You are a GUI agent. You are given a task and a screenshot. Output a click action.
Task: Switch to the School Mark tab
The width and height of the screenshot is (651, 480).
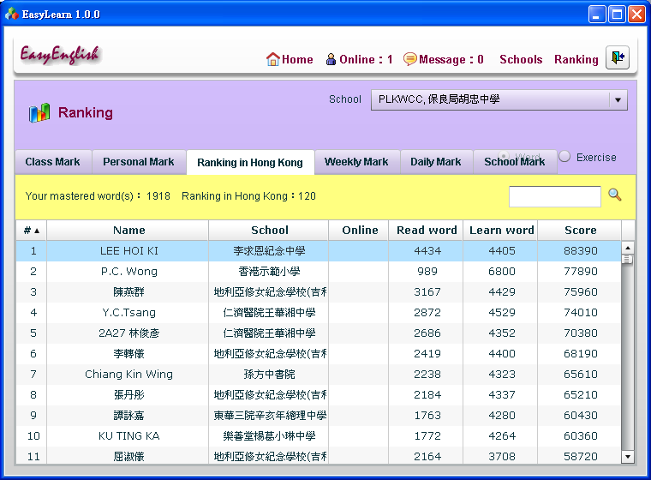click(x=515, y=162)
